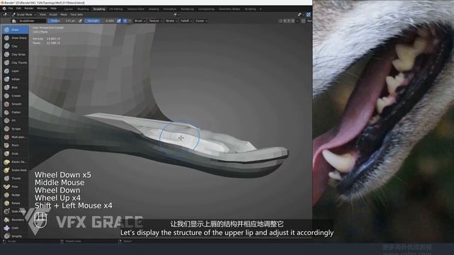Open the Edit menu
This screenshot has width=454, height=255.
tap(18, 8)
